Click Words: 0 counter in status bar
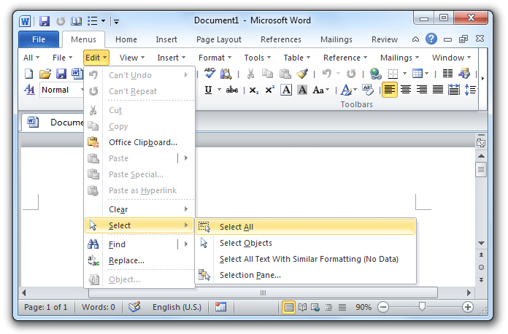508x334 pixels. click(97, 308)
